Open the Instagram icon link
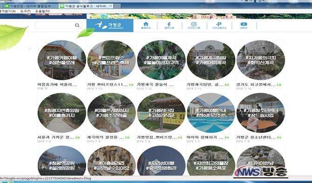Image resolution: width=312 pixels, height=183 pixels. tap(194, 26)
